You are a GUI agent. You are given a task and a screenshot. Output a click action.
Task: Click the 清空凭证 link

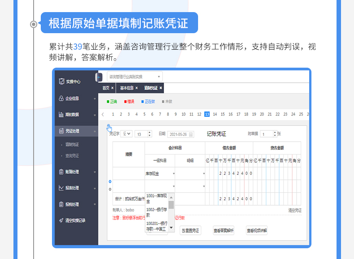[x=295, y=211]
